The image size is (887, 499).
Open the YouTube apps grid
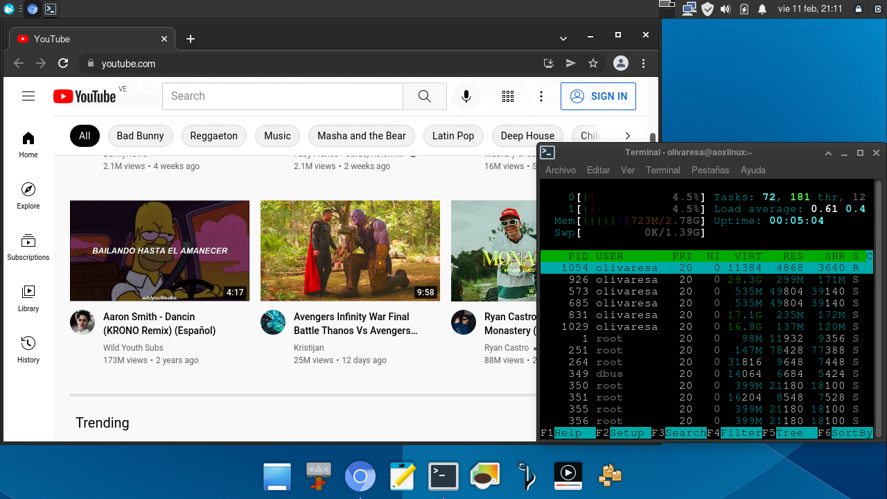tap(508, 96)
